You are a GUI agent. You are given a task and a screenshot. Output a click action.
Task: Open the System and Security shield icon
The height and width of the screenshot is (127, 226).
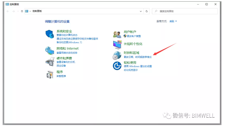[49, 34]
